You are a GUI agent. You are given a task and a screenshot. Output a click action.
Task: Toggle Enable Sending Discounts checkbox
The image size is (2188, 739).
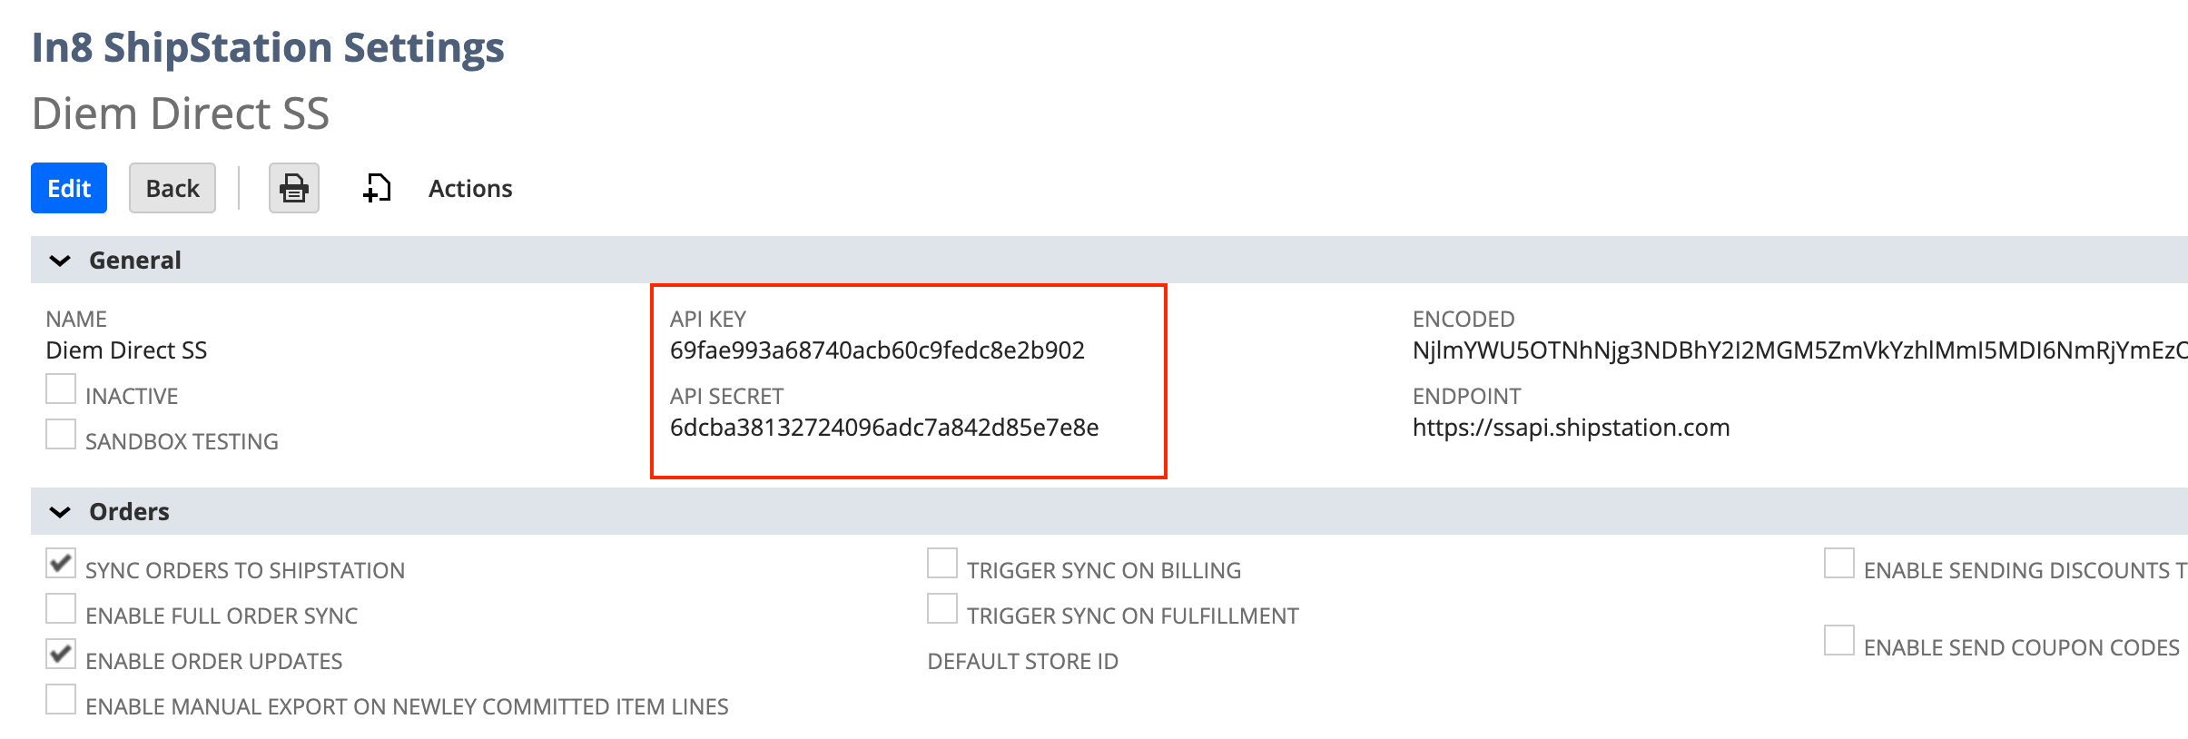pyautogui.click(x=1839, y=564)
